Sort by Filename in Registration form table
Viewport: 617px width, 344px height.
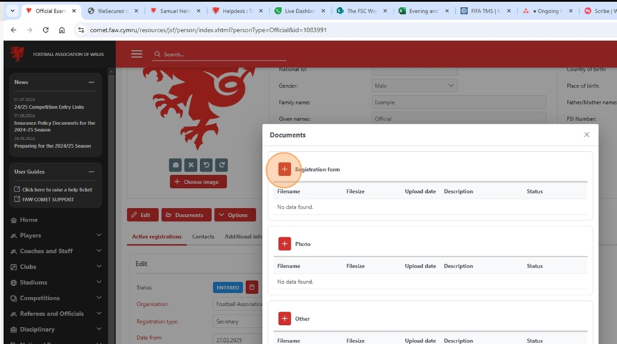(289, 191)
